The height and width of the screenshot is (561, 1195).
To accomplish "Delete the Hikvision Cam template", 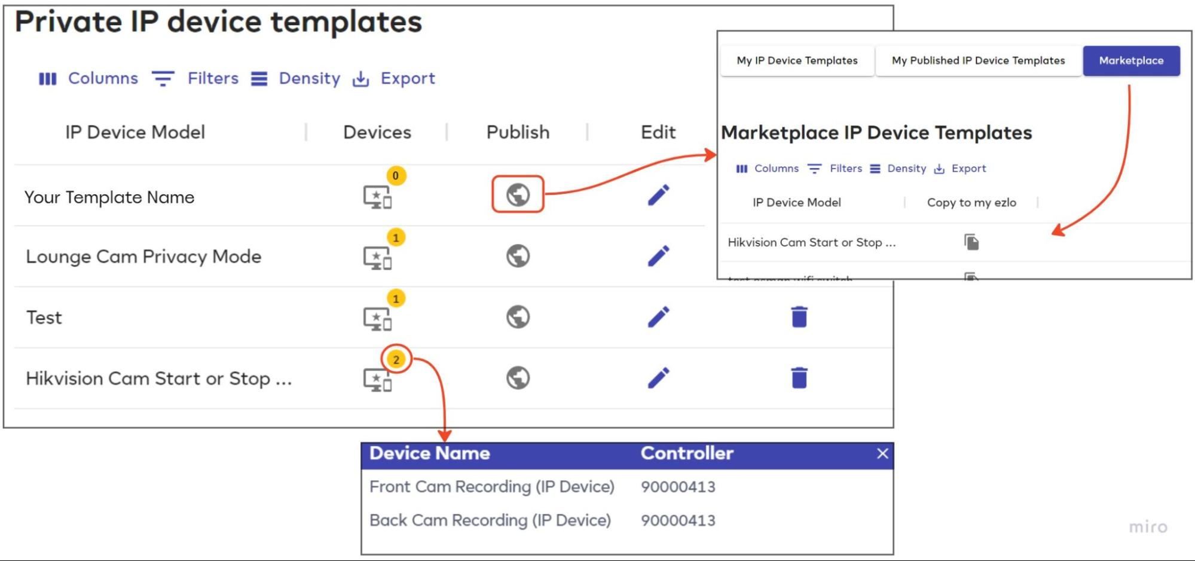I will pyautogui.click(x=799, y=378).
